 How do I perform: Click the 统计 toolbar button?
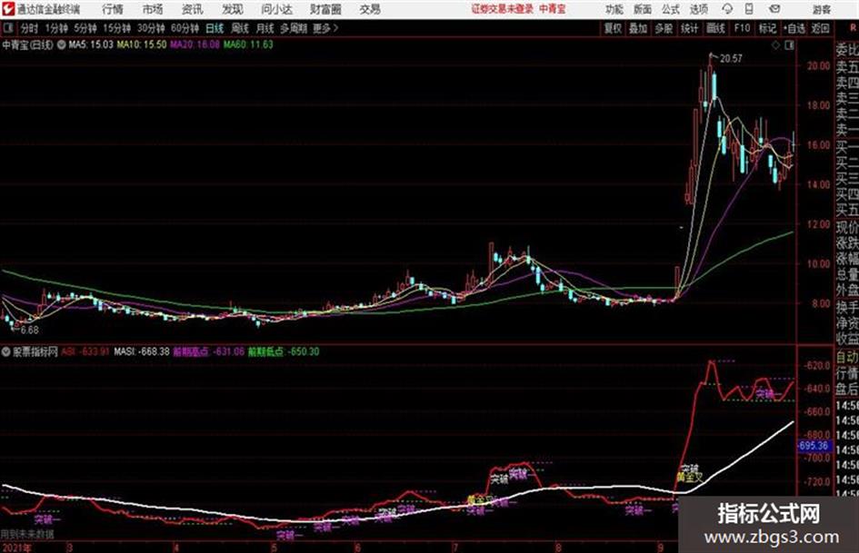tap(689, 28)
